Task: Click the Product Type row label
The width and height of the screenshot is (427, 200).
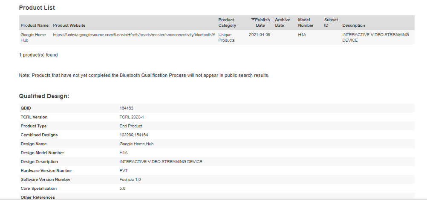Action: pos(34,126)
